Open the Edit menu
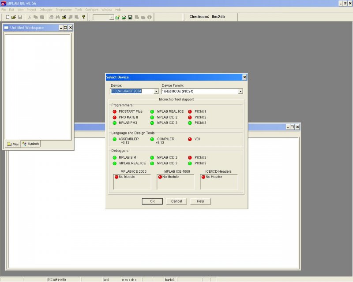353x282 pixels. (x=11, y=10)
